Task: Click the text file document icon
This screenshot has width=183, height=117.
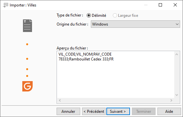Action: (x=27, y=26)
